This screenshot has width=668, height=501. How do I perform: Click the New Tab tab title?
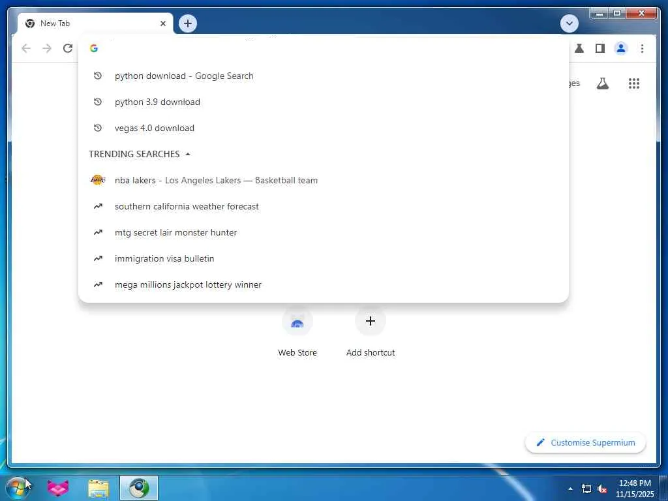pyautogui.click(x=55, y=23)
